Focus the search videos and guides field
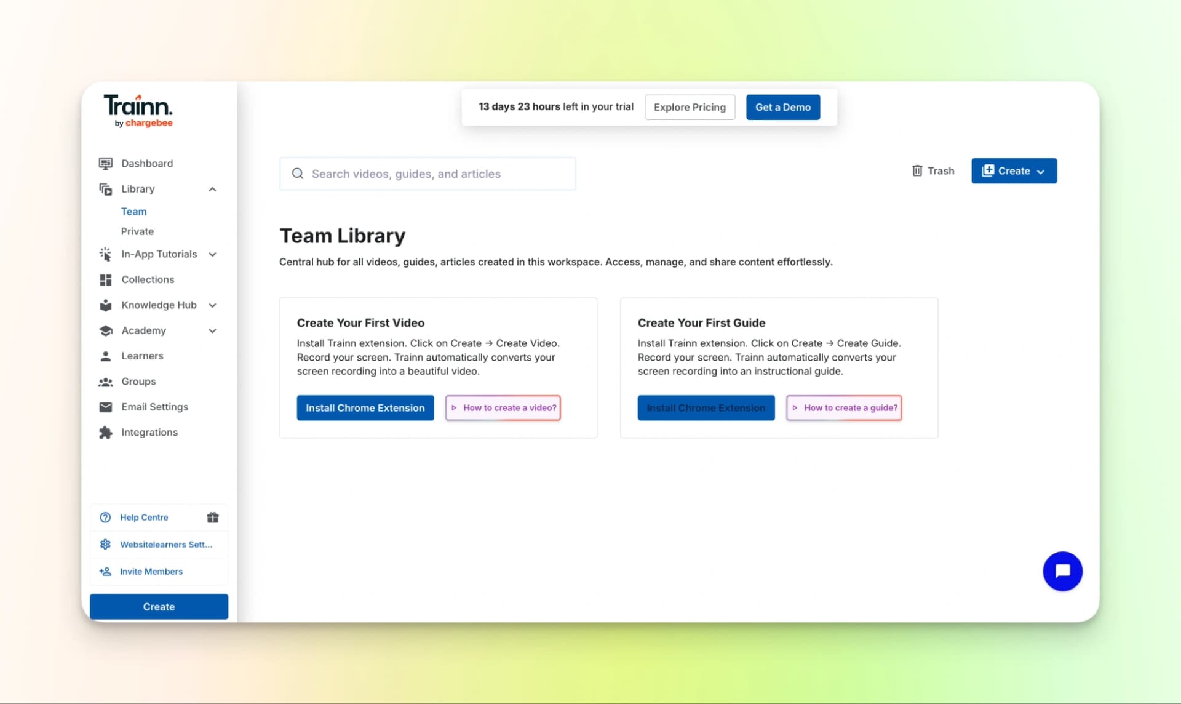Screen dimensions: 1181x704 [x=427, y=174]
